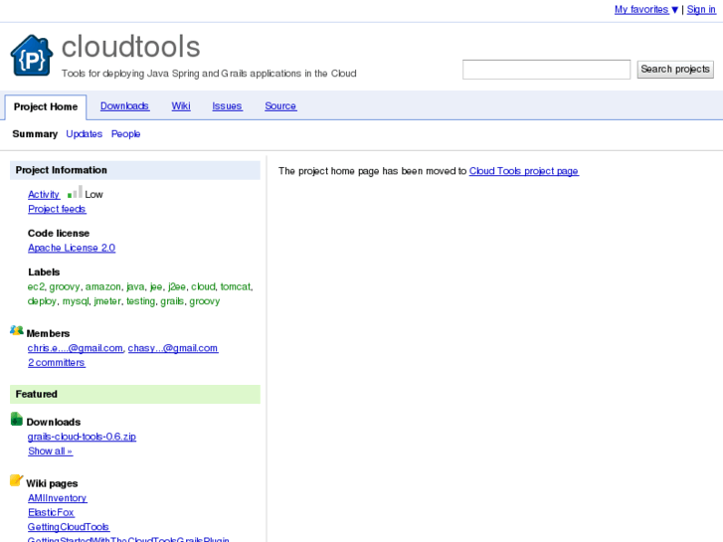Click the cloud label
723x542 pixels.
203,286
